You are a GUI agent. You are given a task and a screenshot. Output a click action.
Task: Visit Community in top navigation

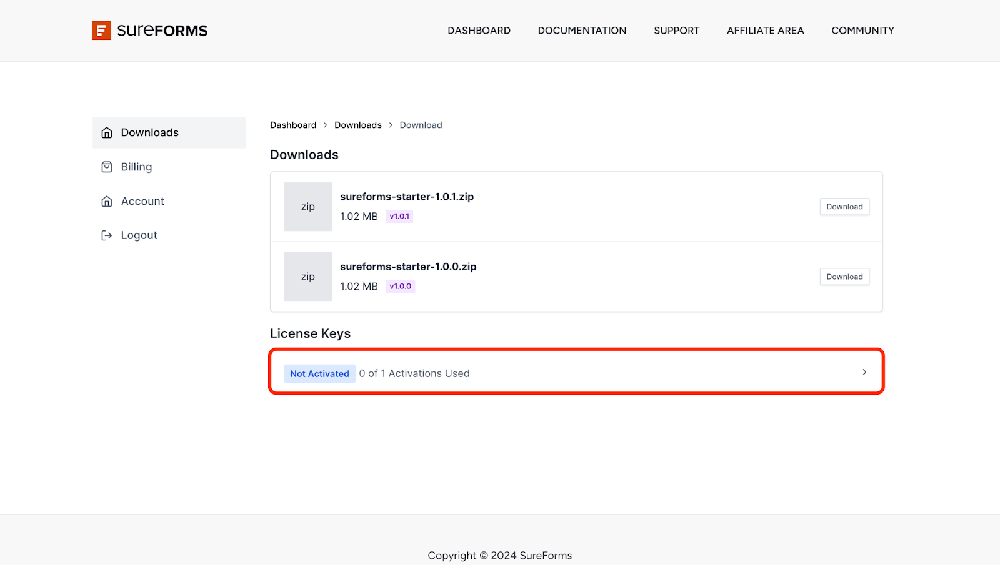pos(862,31)
